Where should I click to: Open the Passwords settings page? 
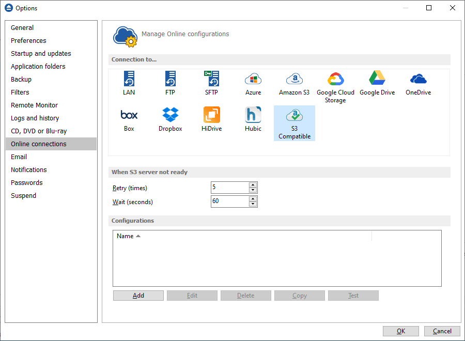pos(51,183)
